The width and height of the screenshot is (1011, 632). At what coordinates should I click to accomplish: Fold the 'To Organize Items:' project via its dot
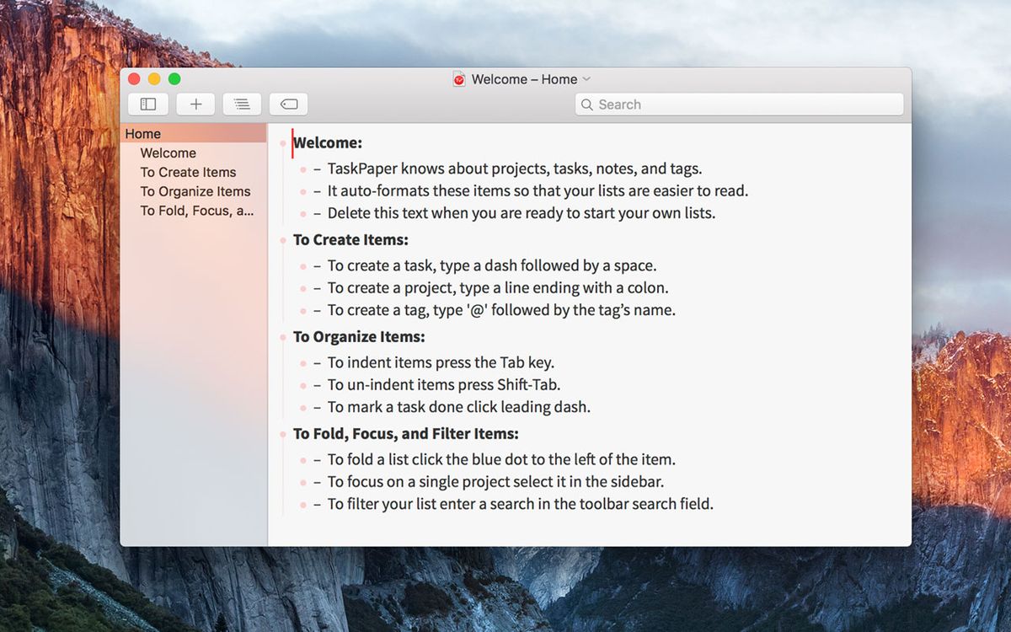pyautogui.click(x=284, y=336)
